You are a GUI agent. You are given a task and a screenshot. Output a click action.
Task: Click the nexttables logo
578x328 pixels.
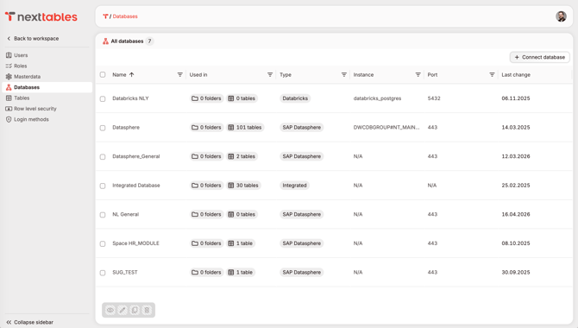41,16
